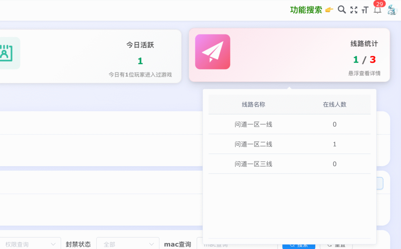The width and height of the screenshot is (401, 249).
Task: Open the global search magnifier icon
Action: click(341, 9)
